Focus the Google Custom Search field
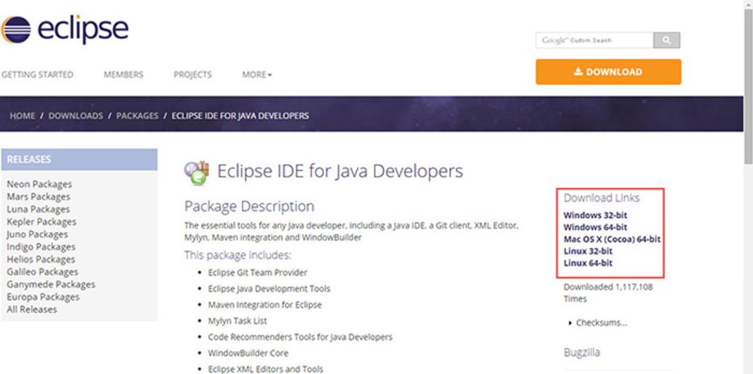Viewport: 753px width, 374px height. point(595,40)
